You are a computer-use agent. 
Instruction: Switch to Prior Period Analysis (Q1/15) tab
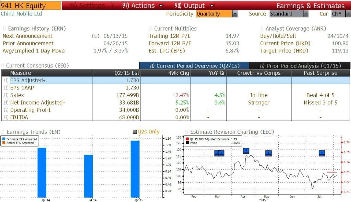pyautogui.click(x=300, y=66)
